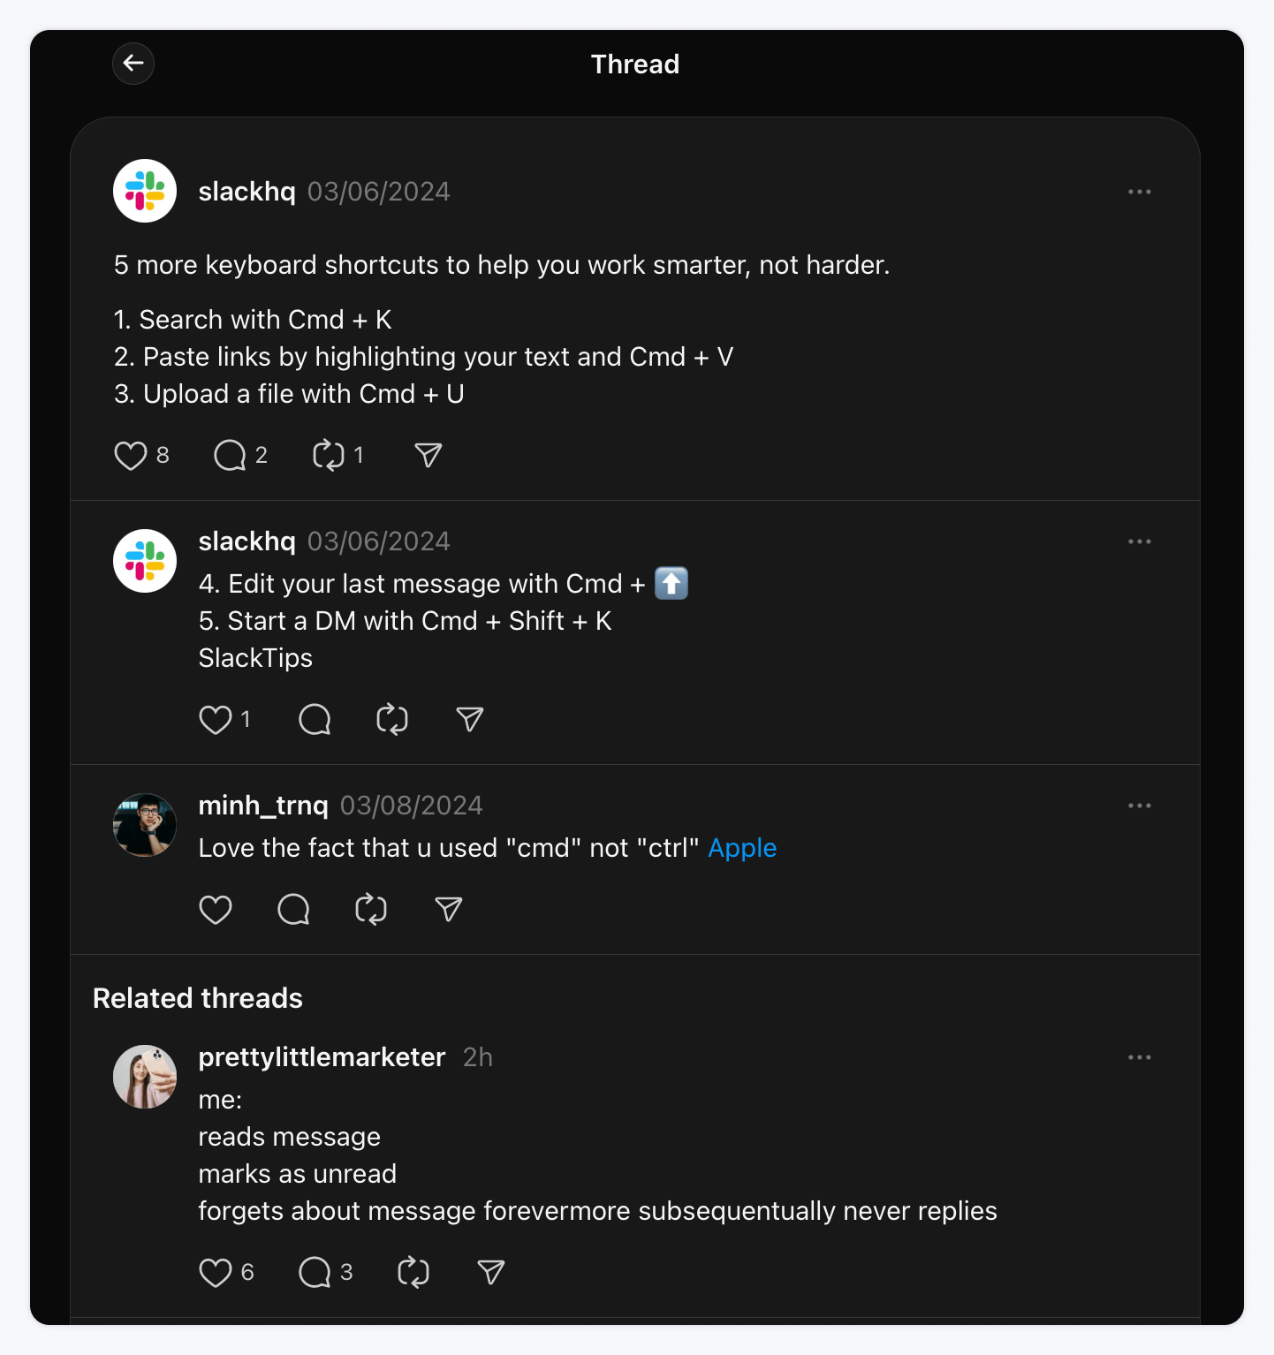Image resolution: width=1274 pixels, height=1355 pixels.
Task: Open minh_trnq's comment options menu
Action: coord(1141,805)
